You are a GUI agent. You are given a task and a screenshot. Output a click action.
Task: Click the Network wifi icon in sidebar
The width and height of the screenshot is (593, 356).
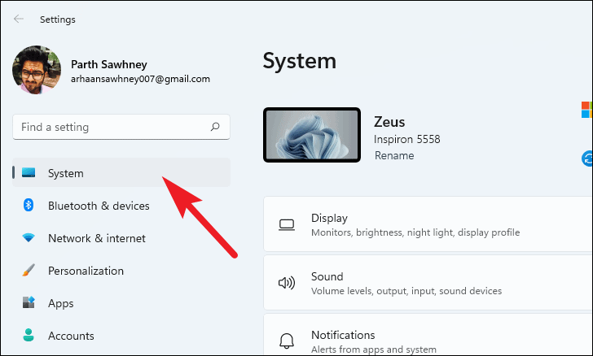point(29,238)
